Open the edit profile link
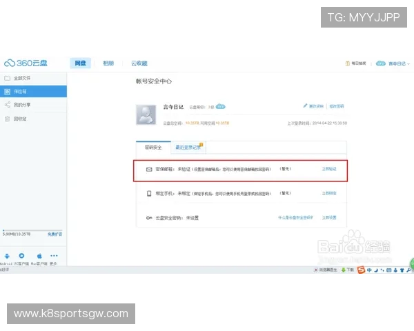The width and height of the screenshot is (414, 331). [x=316, y=106]
